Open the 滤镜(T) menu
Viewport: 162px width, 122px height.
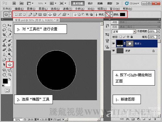pos(67,9)
